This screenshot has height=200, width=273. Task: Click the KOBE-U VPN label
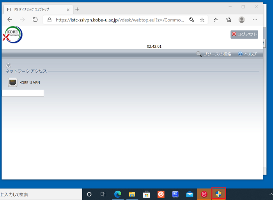30,82
